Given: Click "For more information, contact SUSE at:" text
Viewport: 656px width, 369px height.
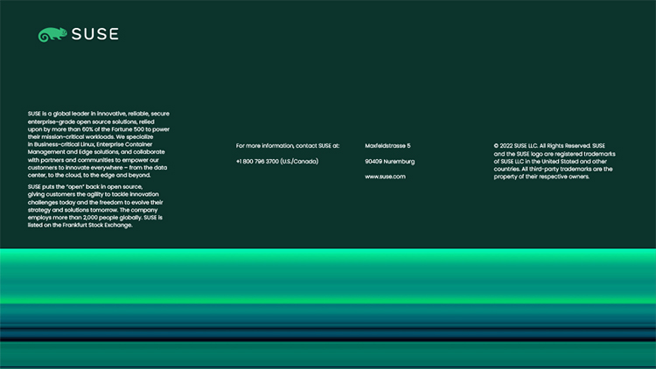Looking at the screenshot, I should tap(287, 145).
